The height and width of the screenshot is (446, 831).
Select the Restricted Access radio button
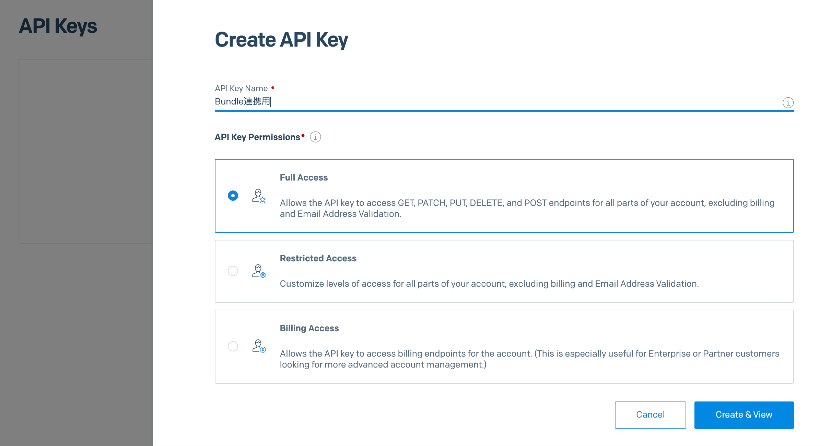tap(233, 271)
